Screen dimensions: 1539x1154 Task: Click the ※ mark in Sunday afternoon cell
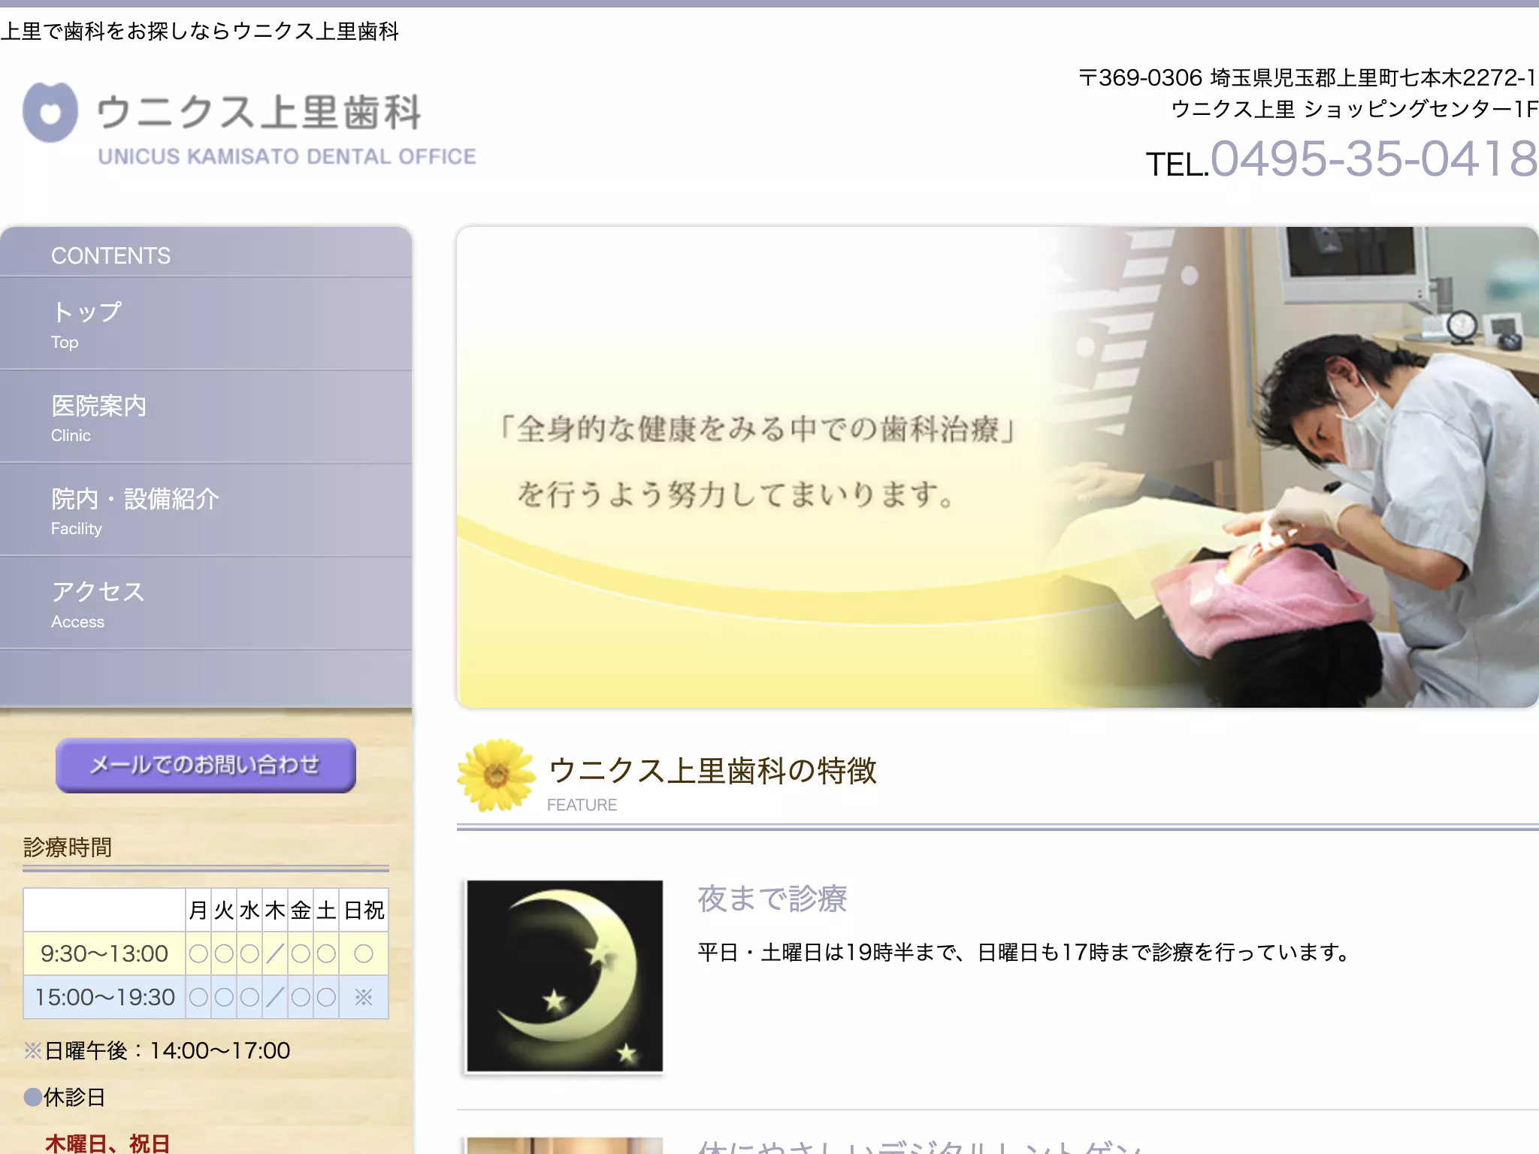point(364,997)
